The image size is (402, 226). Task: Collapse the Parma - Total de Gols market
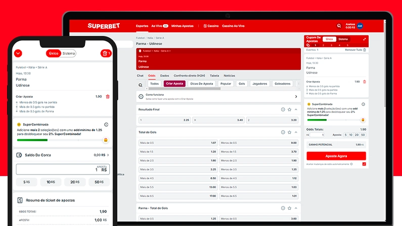pos(296,208)
